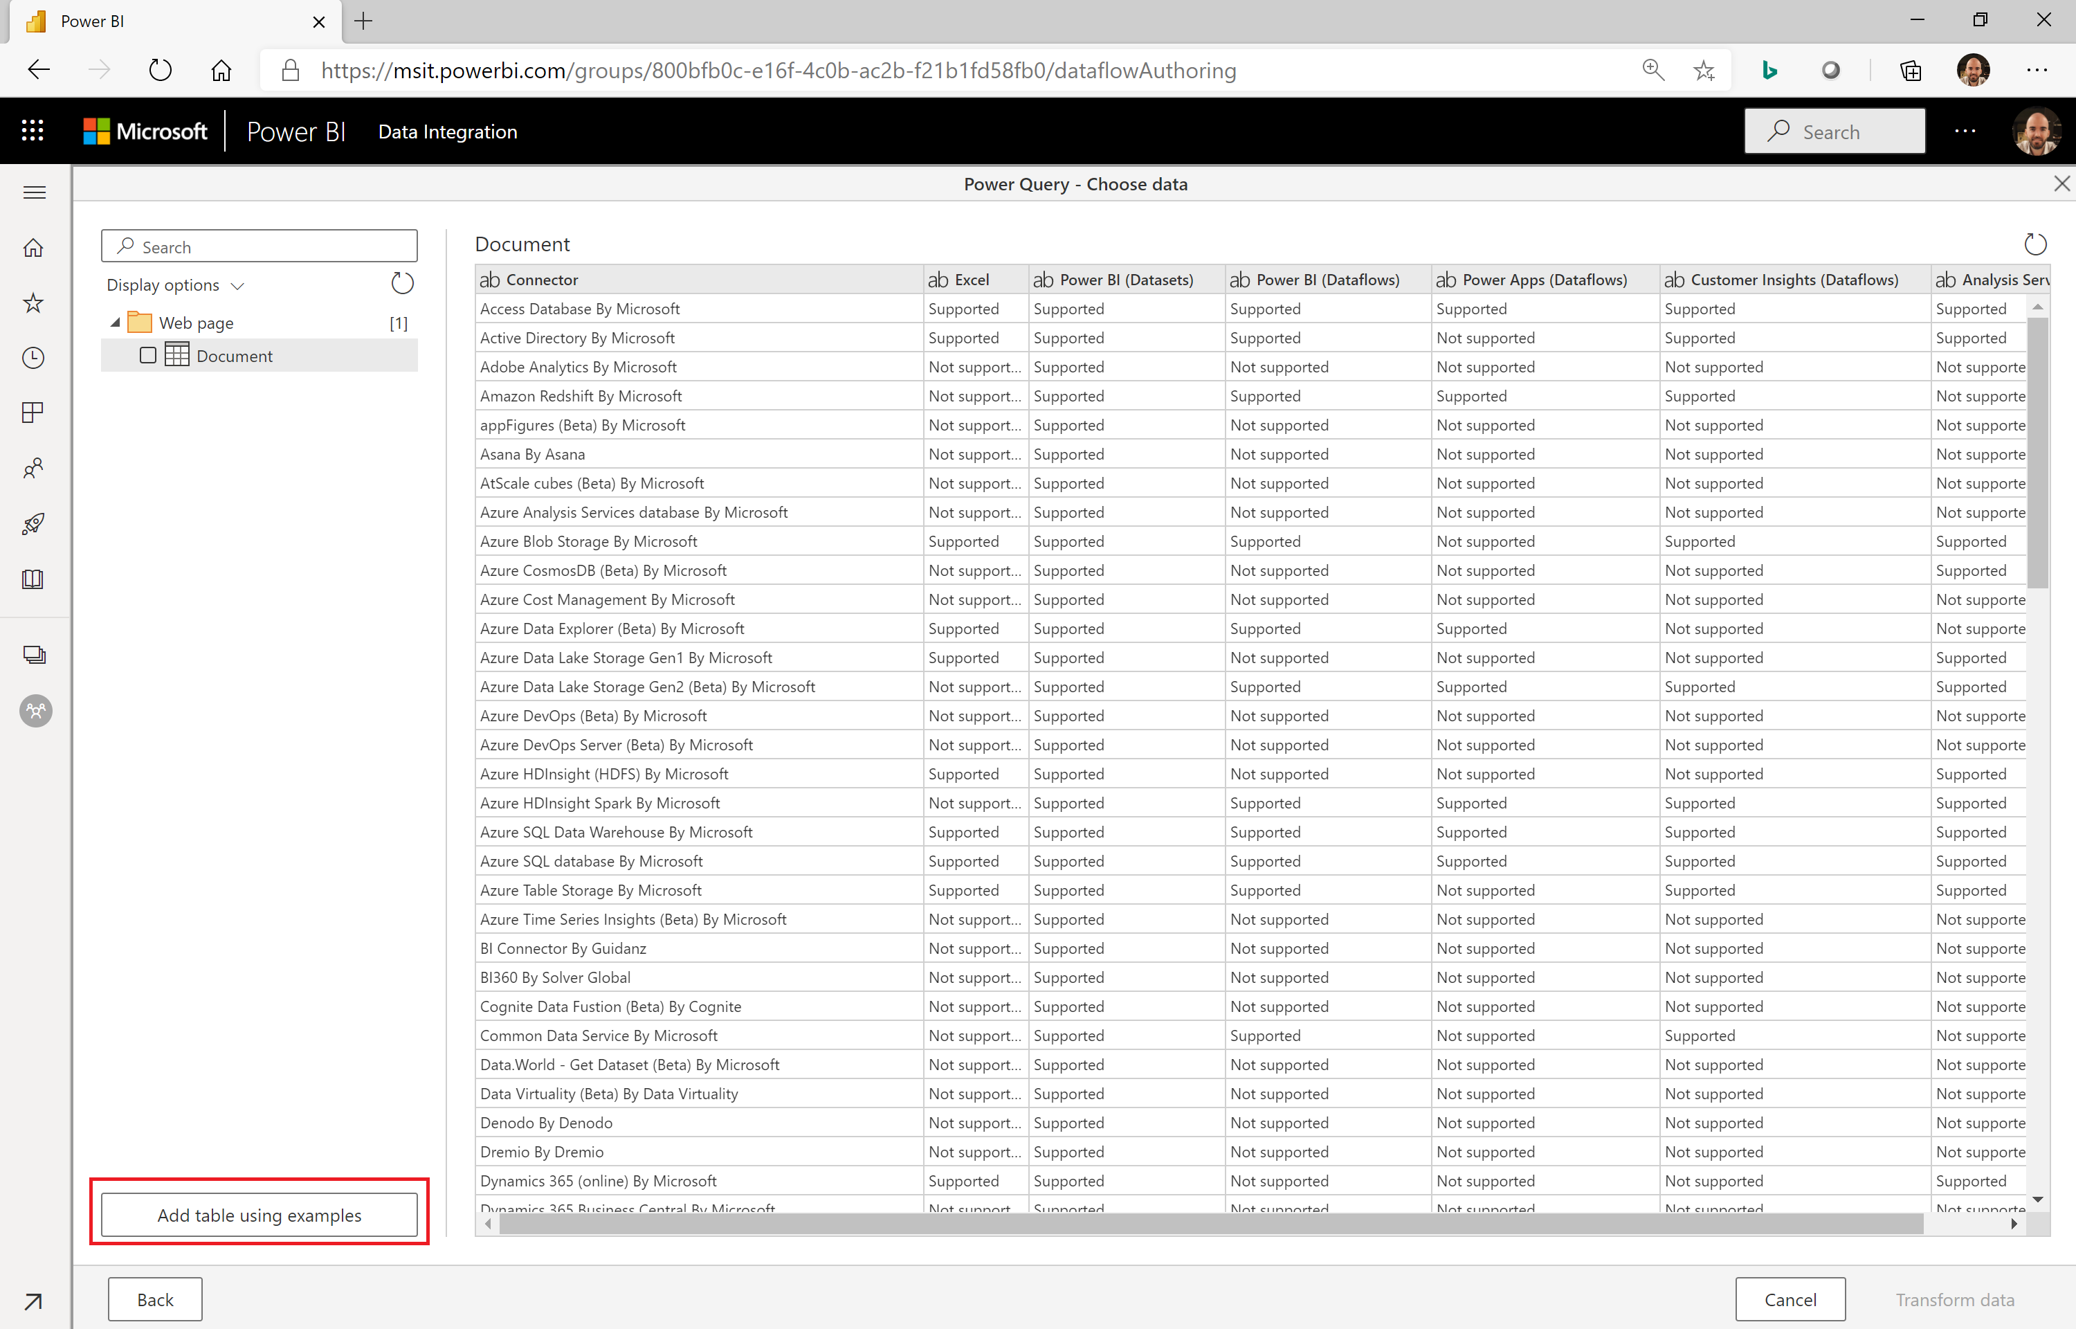Open Favorites star in the sidebar
Screen dimensions: 2076x1329
pos(34,303)
